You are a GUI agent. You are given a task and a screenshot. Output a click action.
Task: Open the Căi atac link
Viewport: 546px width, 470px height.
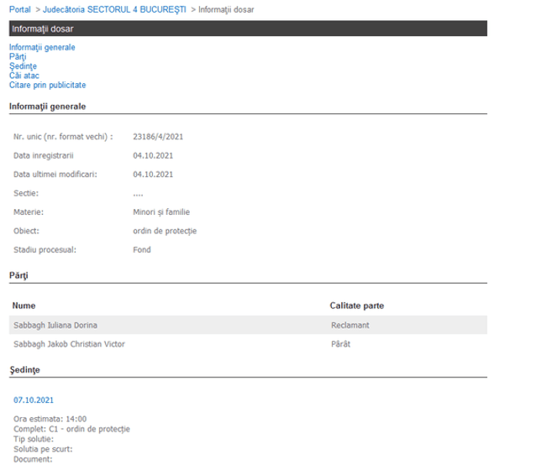point(24,76)
